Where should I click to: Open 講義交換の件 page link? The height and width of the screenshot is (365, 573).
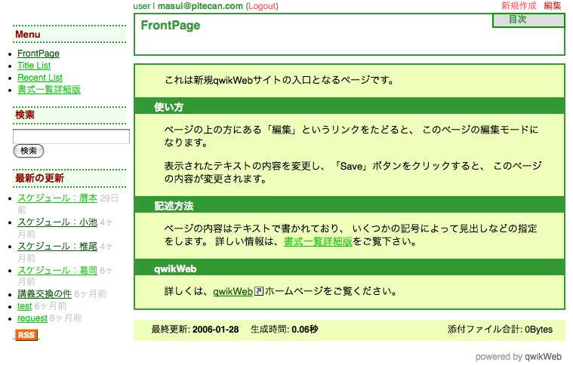pyautogui.click(x=45, y=294)
